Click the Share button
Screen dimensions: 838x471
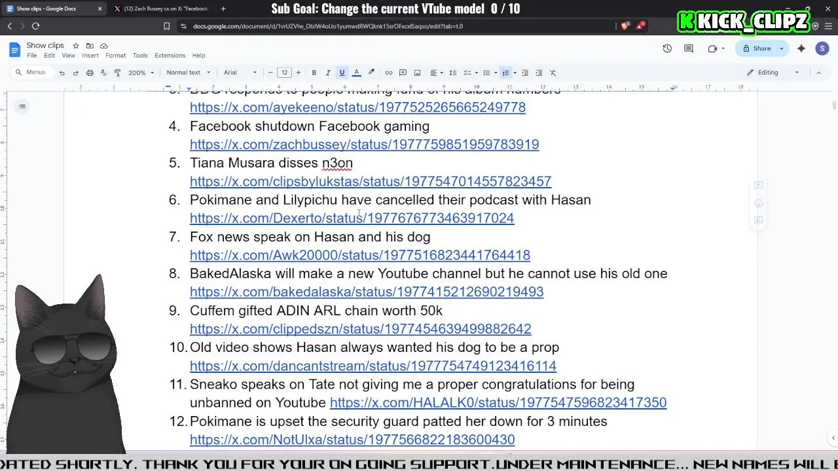point(756,48)
